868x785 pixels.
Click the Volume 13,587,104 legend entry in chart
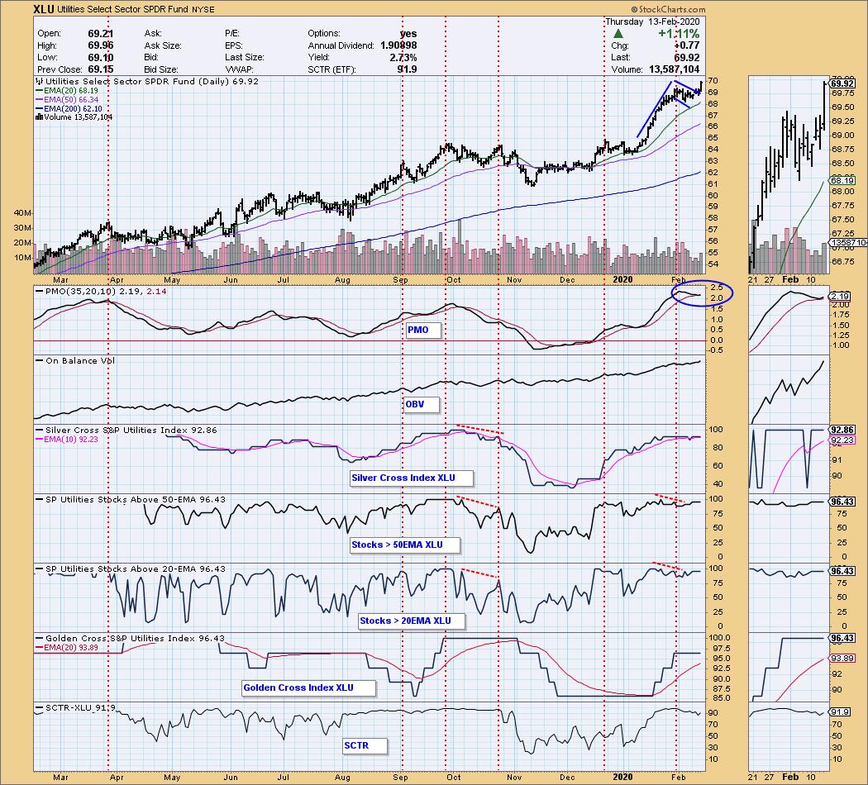[x=74, y=117]
